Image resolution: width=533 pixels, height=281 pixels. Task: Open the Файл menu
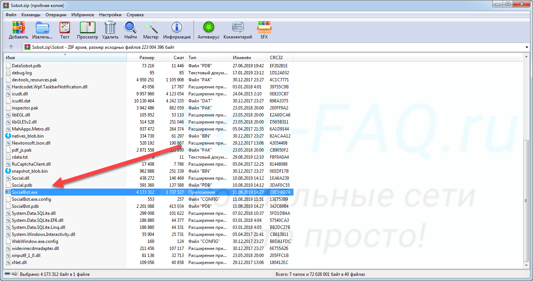pos(11,15)
